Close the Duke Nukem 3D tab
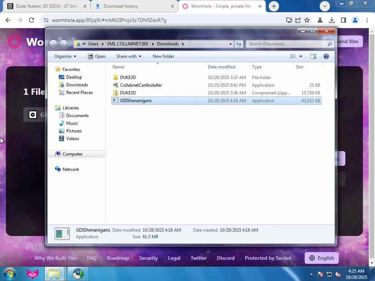 coord(85,6)
